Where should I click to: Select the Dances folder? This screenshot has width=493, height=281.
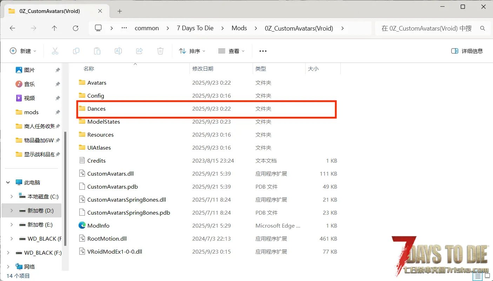(x=96, y=109)
